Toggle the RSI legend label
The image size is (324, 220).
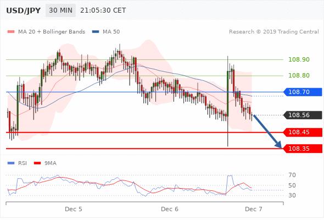23,163
